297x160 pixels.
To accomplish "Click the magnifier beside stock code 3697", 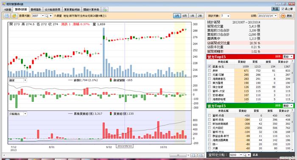I will [x=47, y=16].
